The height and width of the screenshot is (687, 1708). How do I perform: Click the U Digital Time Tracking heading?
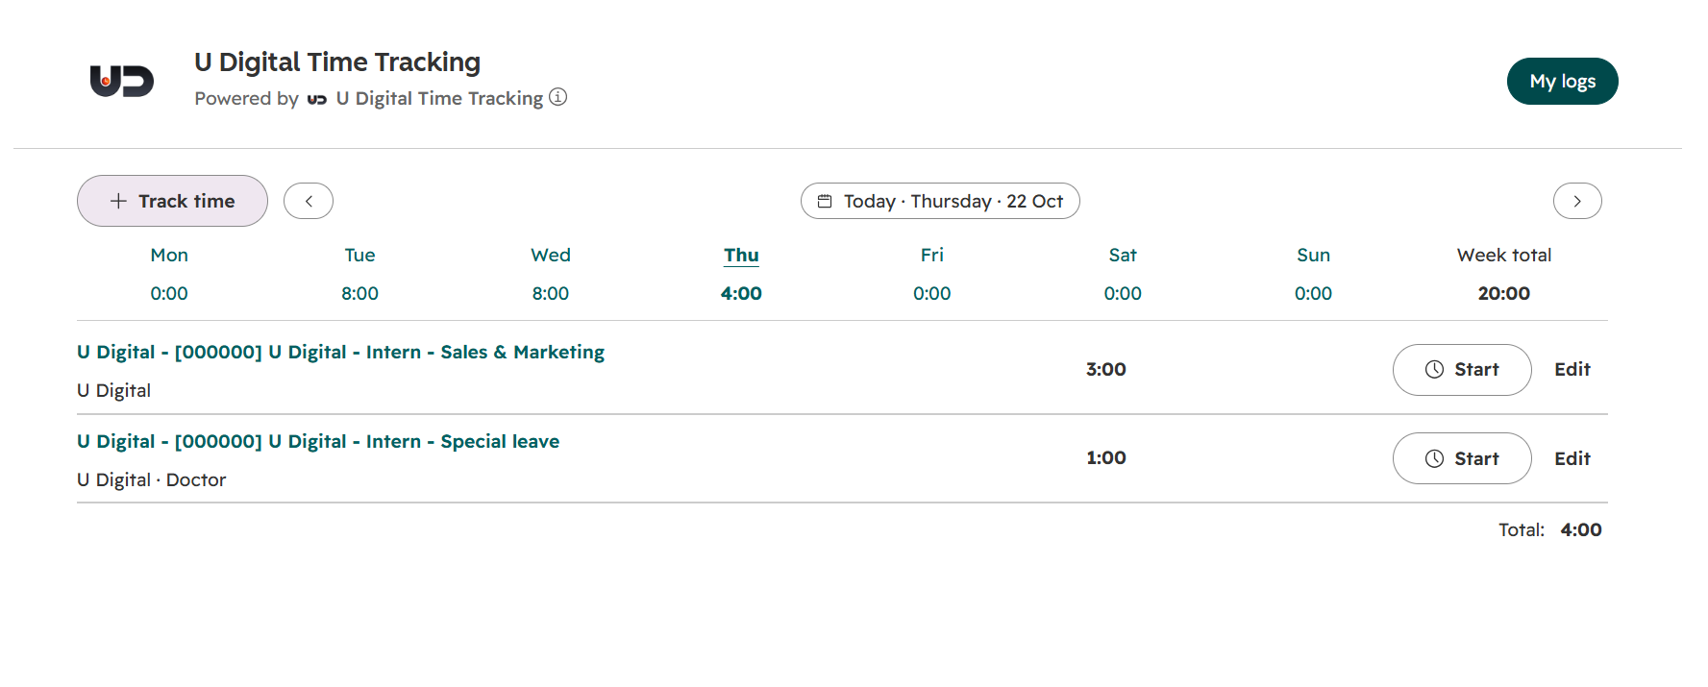337,61
